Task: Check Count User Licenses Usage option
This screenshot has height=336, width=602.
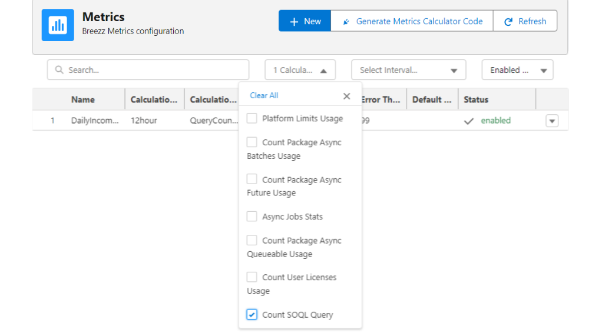Action: pyautogui.click(x=252, y=277)
